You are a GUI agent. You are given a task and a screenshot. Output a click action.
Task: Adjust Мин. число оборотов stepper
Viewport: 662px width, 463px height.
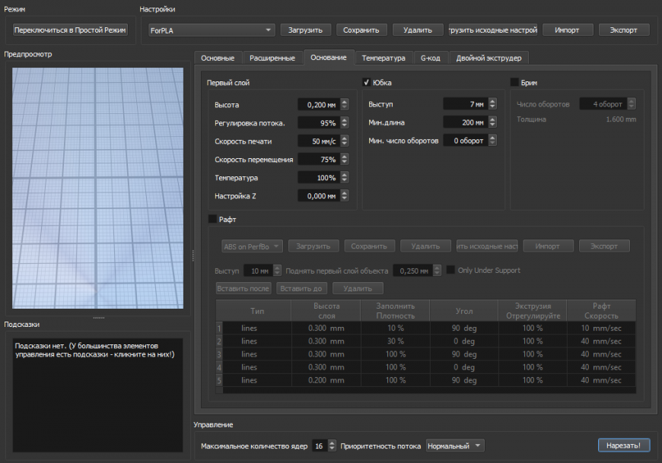(x=492, y=141)
